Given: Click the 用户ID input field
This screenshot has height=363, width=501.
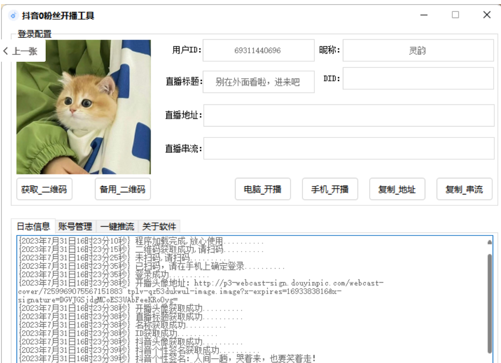Looking at the screenshot, I should (258, 50).
